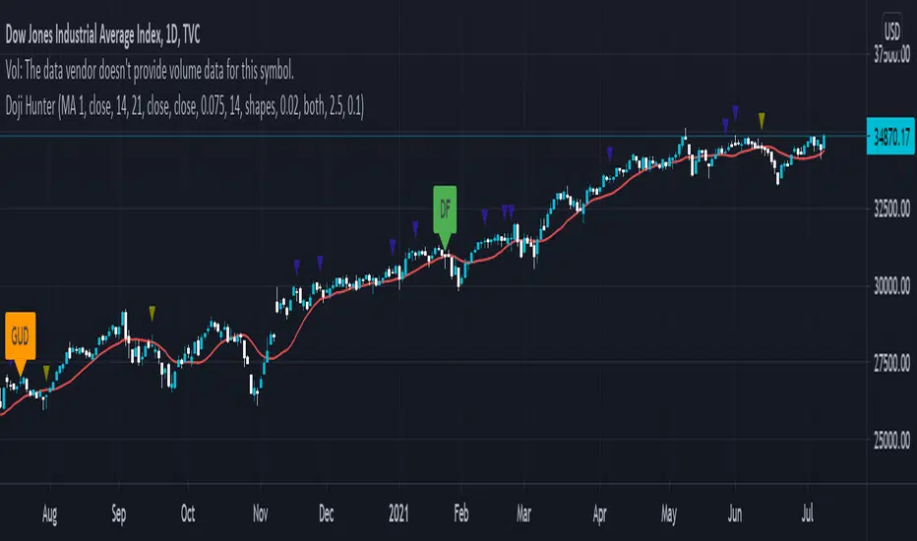Click the Dec label on time axis
The image size is (917, 541).
[x=327, y=513]
